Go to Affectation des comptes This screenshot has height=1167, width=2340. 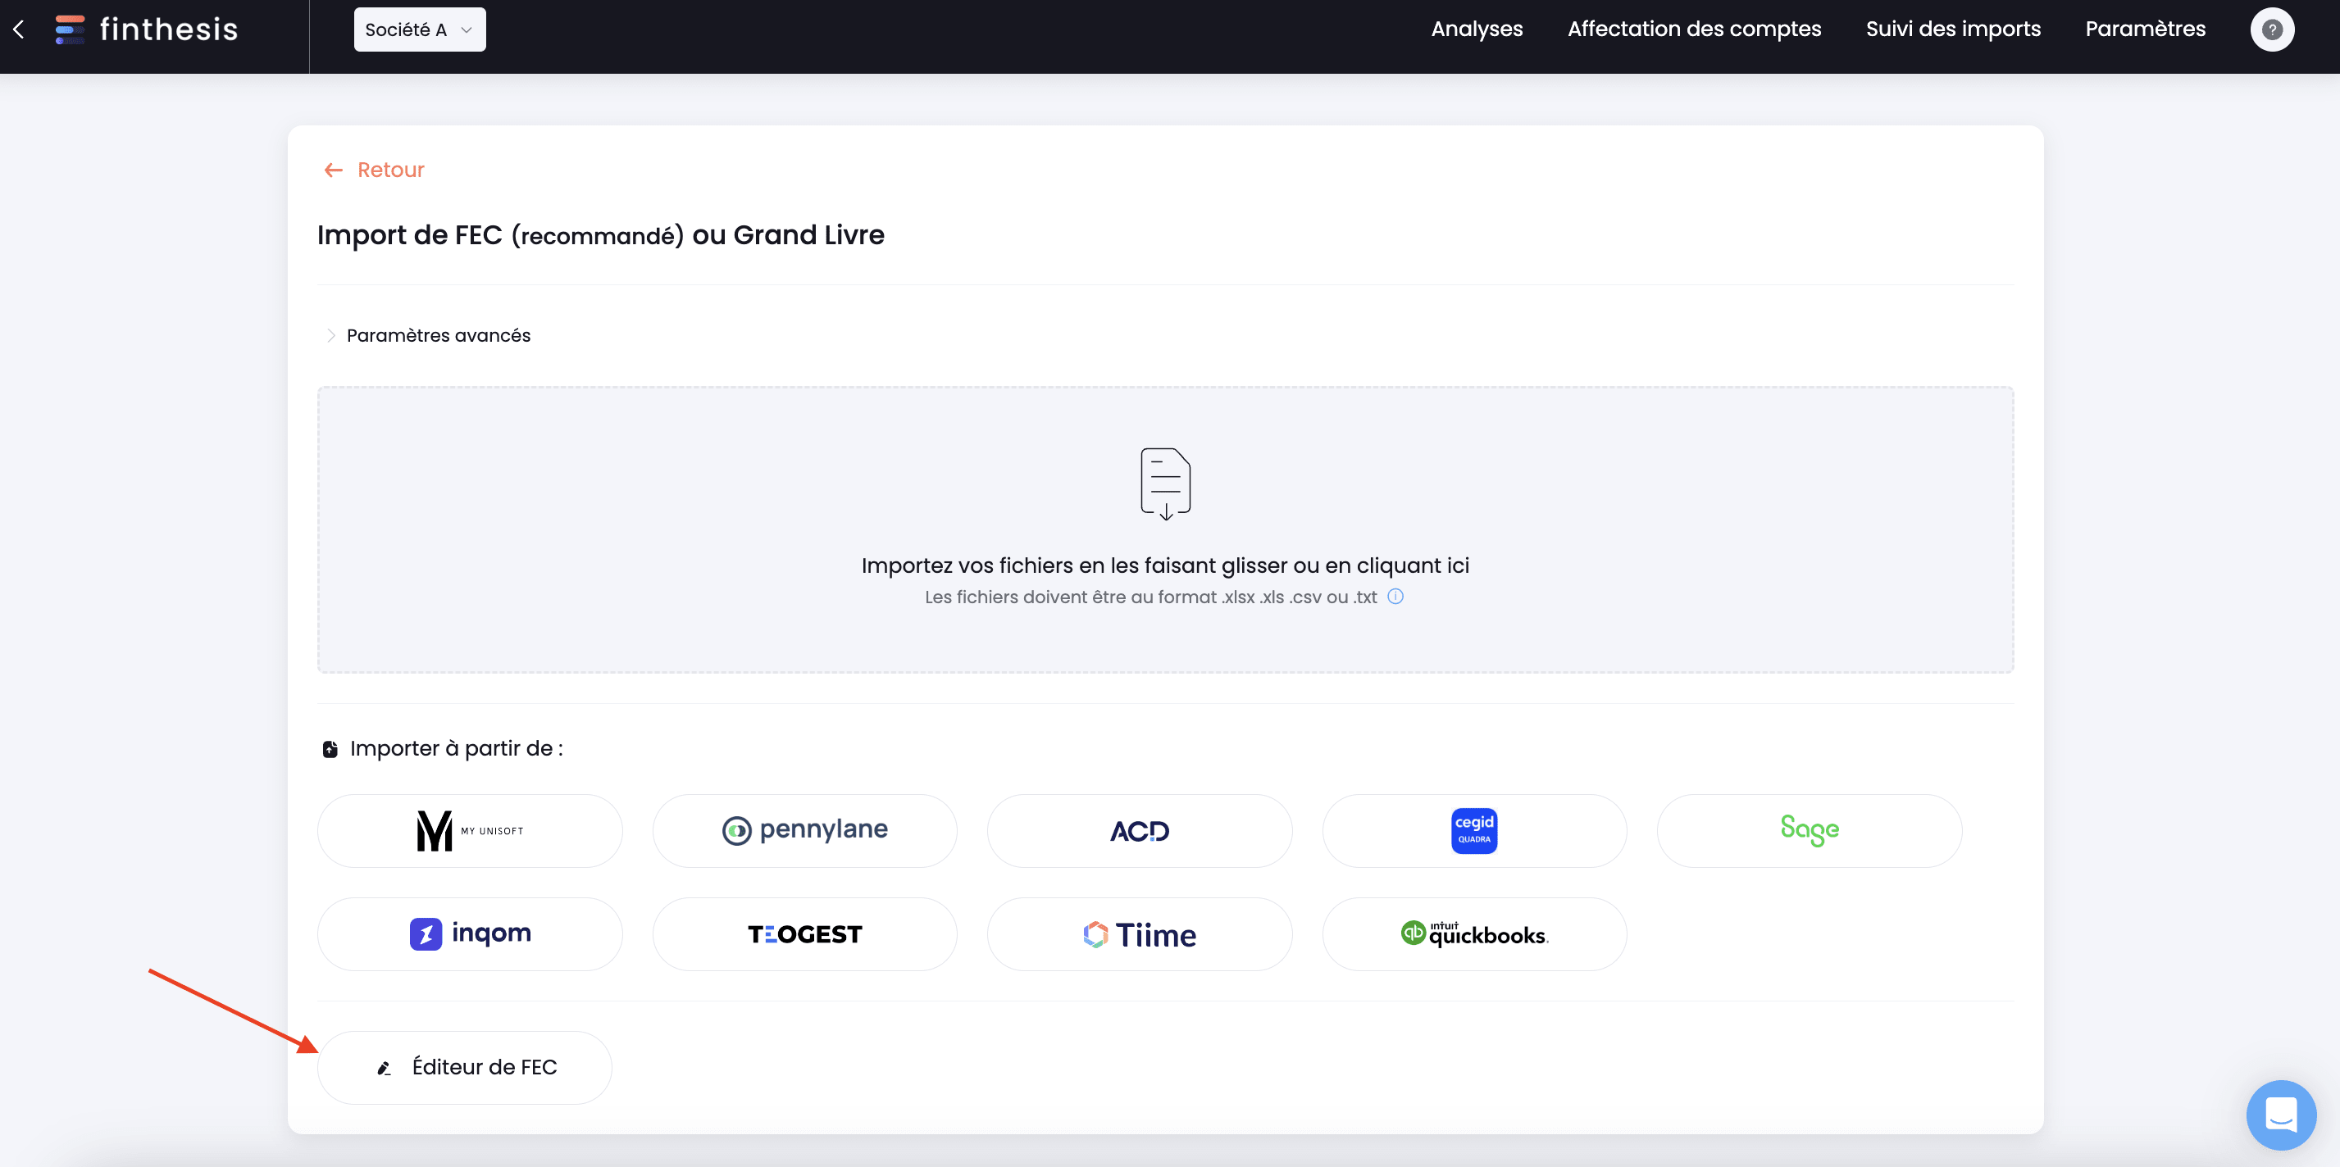(1694, 29)
